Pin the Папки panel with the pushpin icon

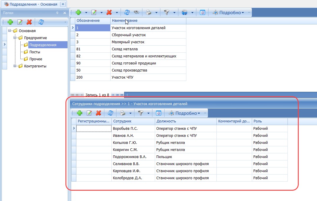click(x=58, y=13)
